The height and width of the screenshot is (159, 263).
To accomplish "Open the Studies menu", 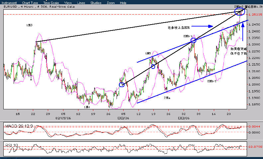I will coord(96,3).
